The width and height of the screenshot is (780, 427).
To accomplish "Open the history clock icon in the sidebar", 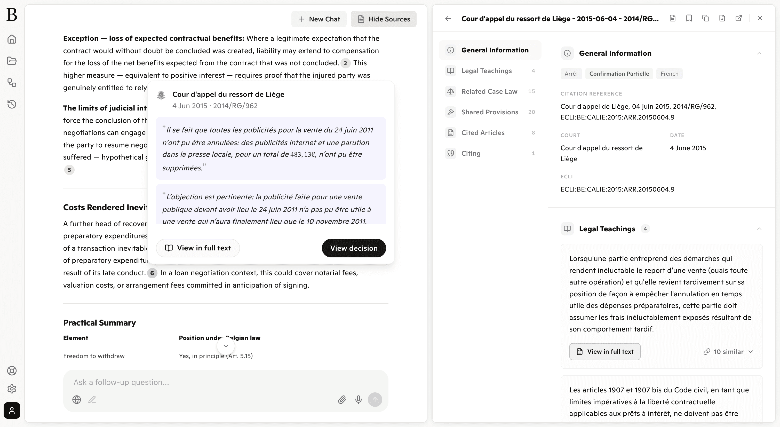I will [12, 104].
